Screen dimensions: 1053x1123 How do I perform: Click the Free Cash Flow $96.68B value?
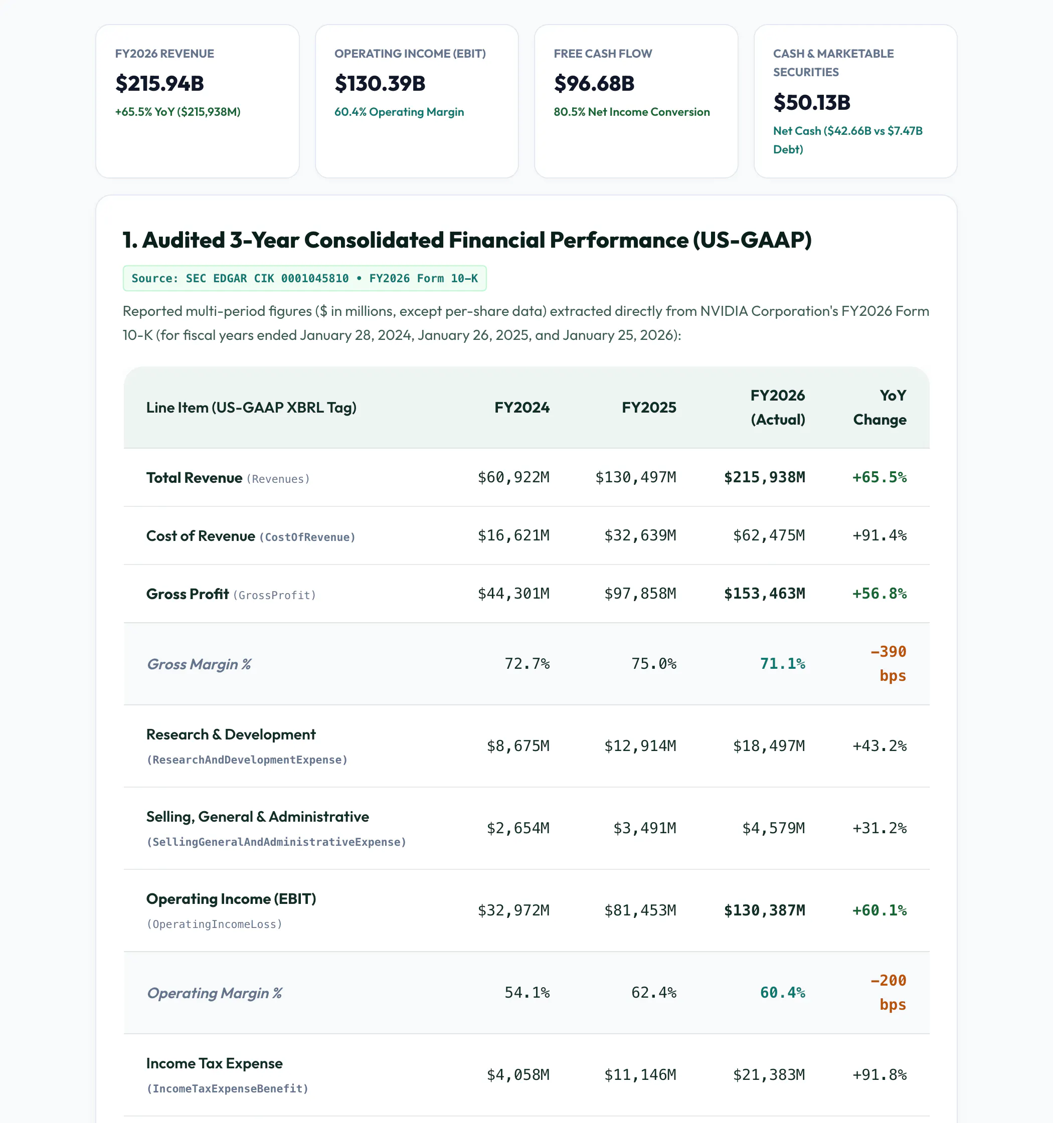pyautogui.click(x=594, y=84)
